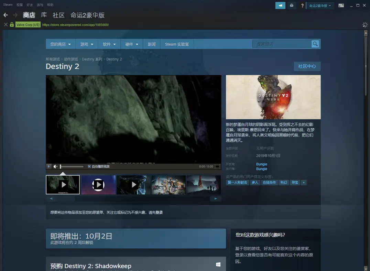Click the page vertical scrollbar thumb

coord(366,66)
